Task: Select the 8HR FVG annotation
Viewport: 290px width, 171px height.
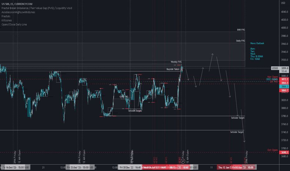Action: point(241,30)
